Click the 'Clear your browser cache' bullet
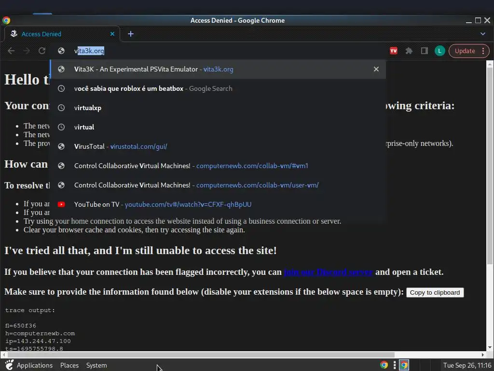The image size is (494, 371). [x=134, y=229]
